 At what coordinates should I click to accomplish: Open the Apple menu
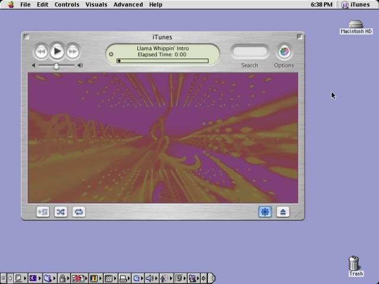[10, 4]
